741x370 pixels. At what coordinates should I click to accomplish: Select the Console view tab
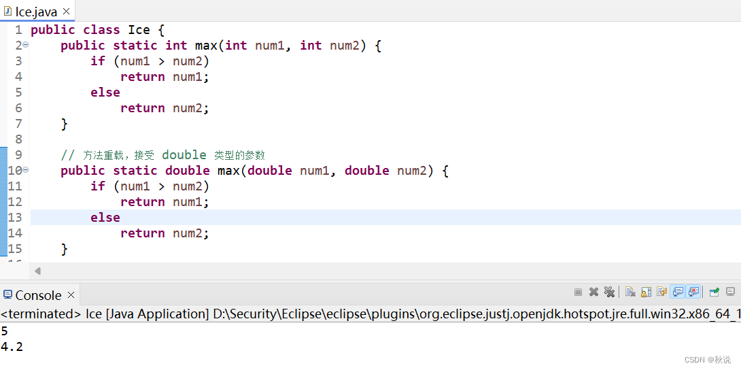[38, 295]
